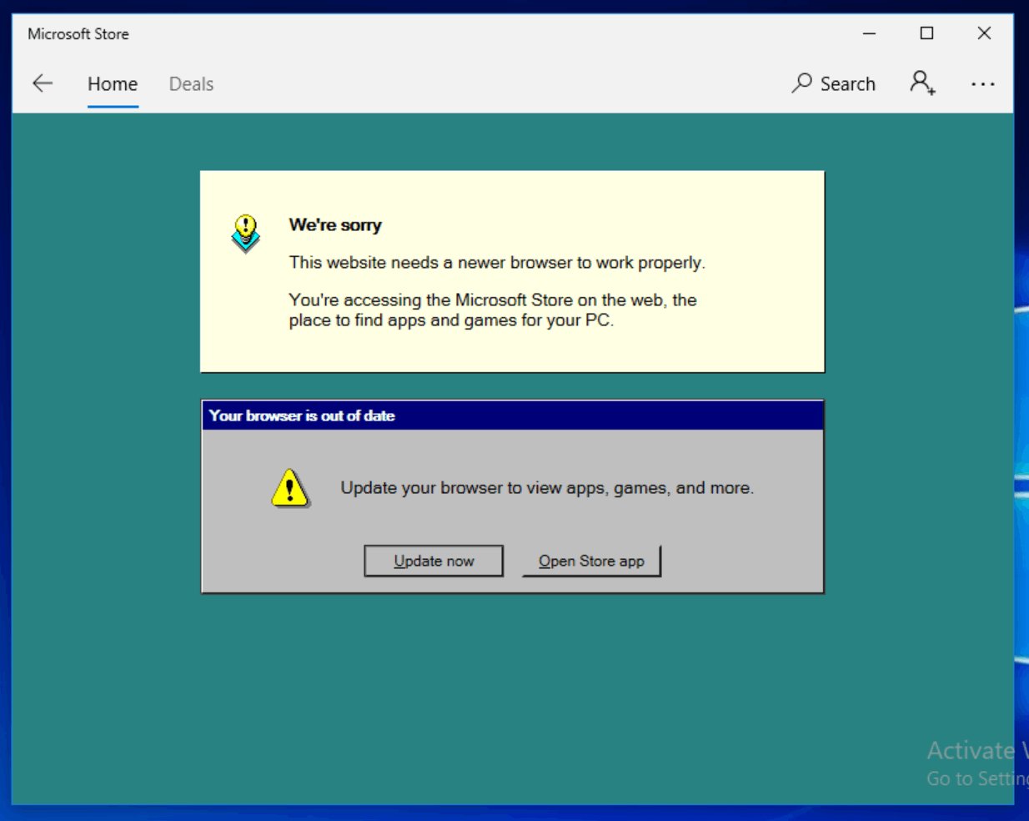
Task: Click 'This website needs a newer browser' text
Action: pos(497,263)
